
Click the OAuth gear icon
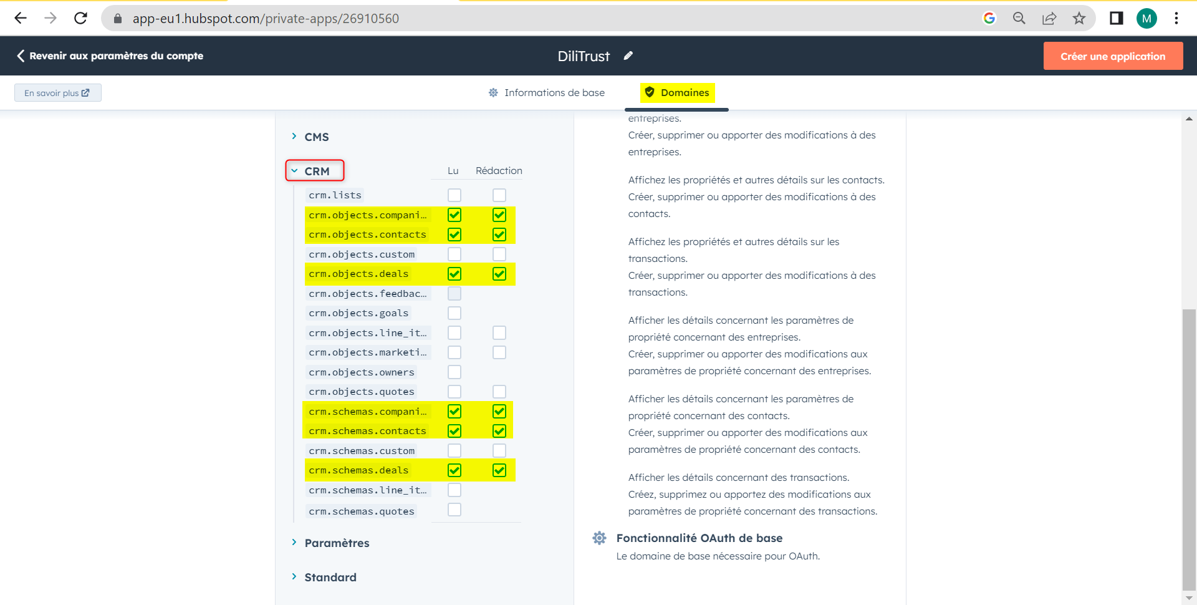[599, 538]
